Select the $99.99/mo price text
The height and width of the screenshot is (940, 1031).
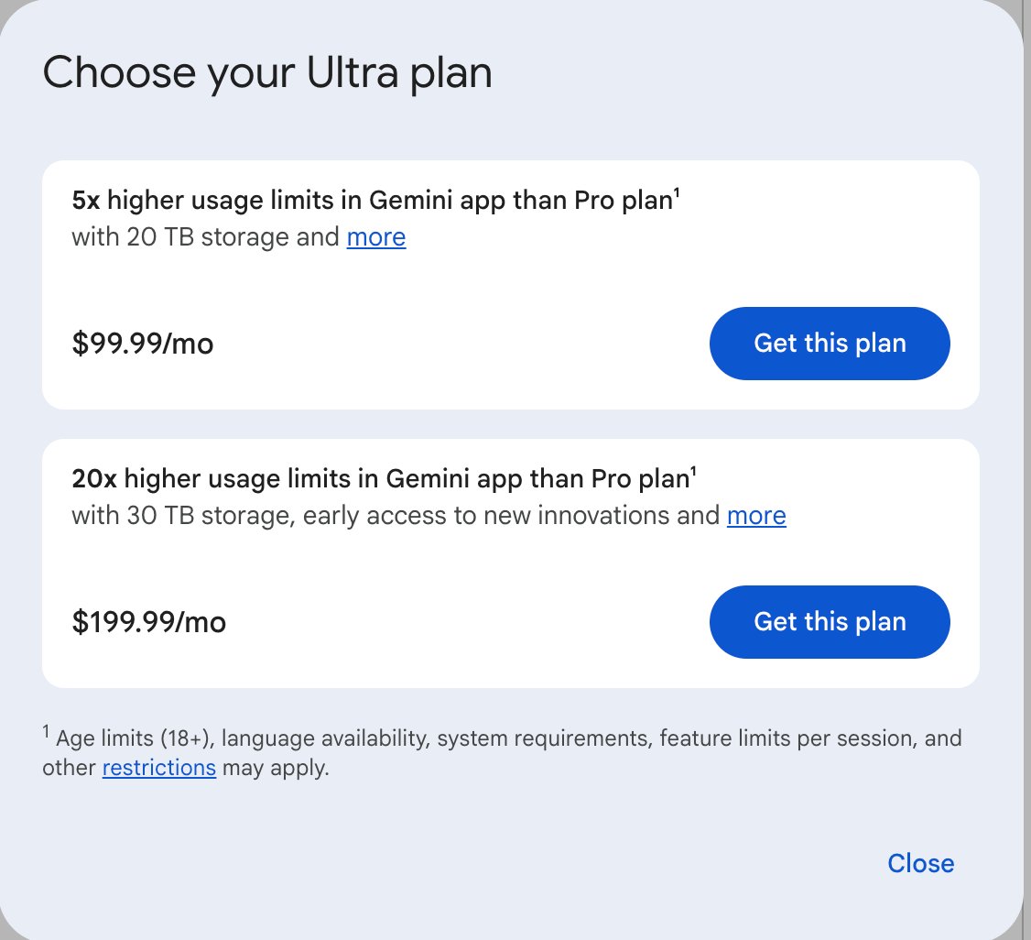(143, 344)
